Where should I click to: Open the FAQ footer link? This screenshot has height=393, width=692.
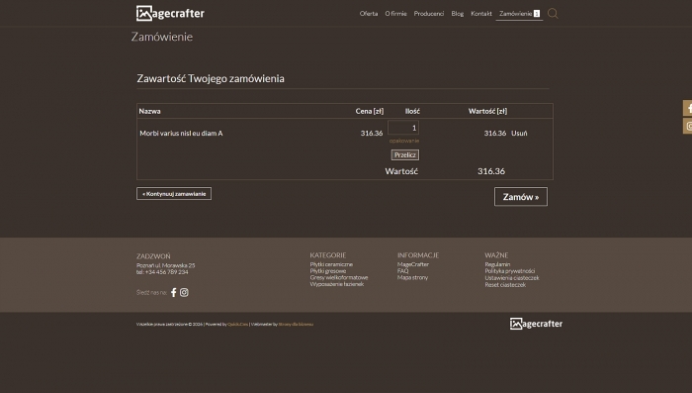(x=403, y=271)
